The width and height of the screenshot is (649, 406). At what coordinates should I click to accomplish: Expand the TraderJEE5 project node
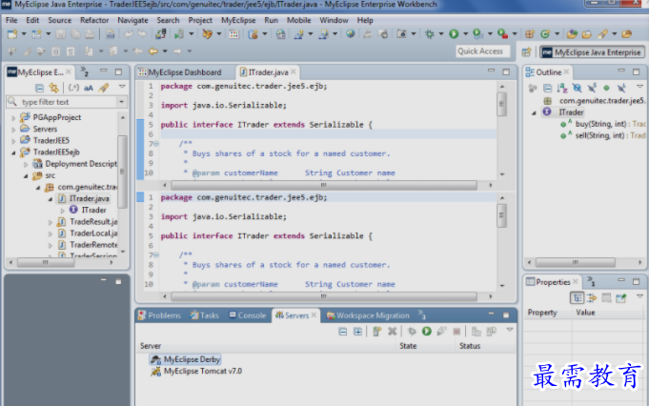[13, 141]
